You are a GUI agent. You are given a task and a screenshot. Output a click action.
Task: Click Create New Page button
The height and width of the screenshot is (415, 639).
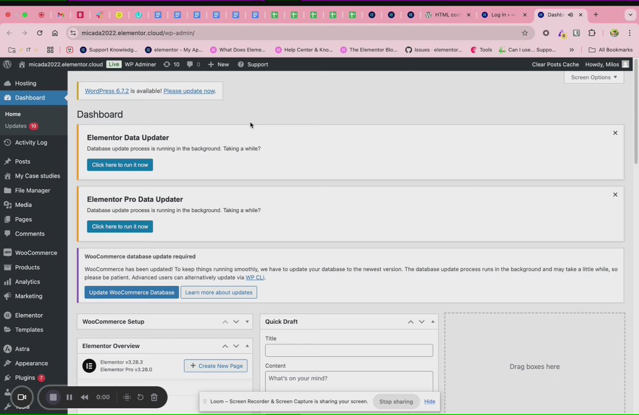pos(216,366)
